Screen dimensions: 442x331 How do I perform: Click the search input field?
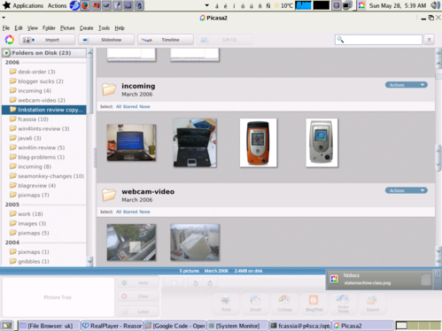coord(378,40)
